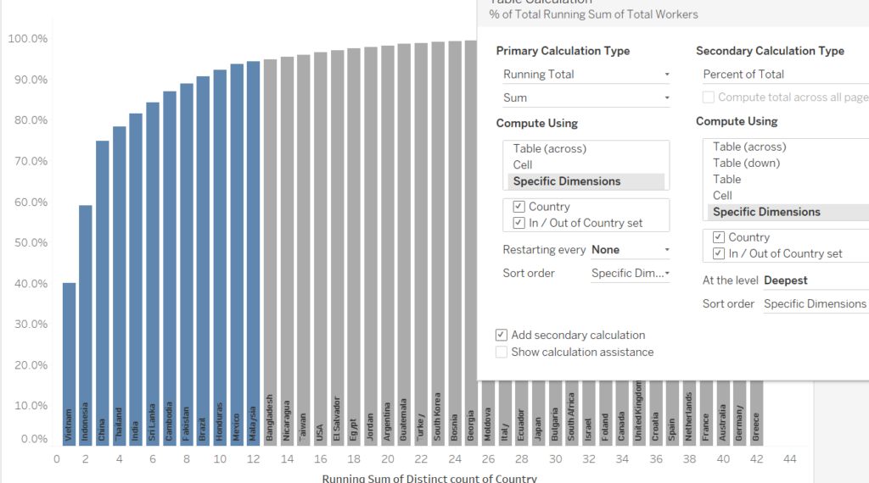This screenshot has height=483, width=869.
Task: Open the Running Total calculation type dropdown
Action: (586, 75)
